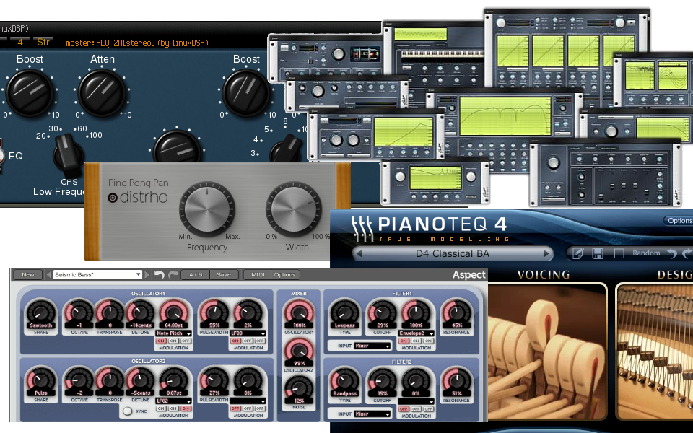Click the Mixer Noise knob at 12%

point(299,388)
